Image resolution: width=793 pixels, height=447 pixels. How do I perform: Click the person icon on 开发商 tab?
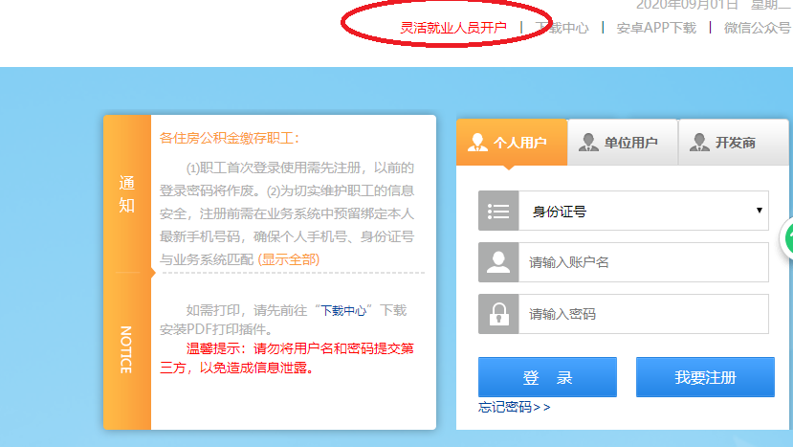pyautogui.click(x=699, y=143)
